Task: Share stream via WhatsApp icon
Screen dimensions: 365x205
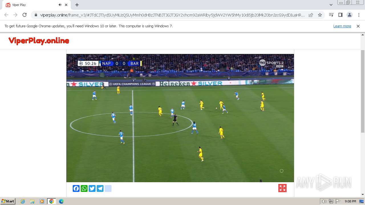Action: [x=84, y=188]
